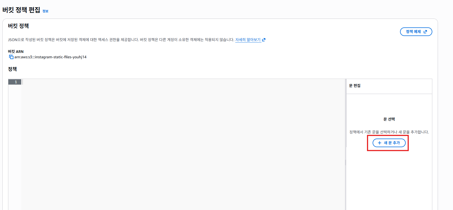Click the JSON bucket policy description text

(121, 40)
